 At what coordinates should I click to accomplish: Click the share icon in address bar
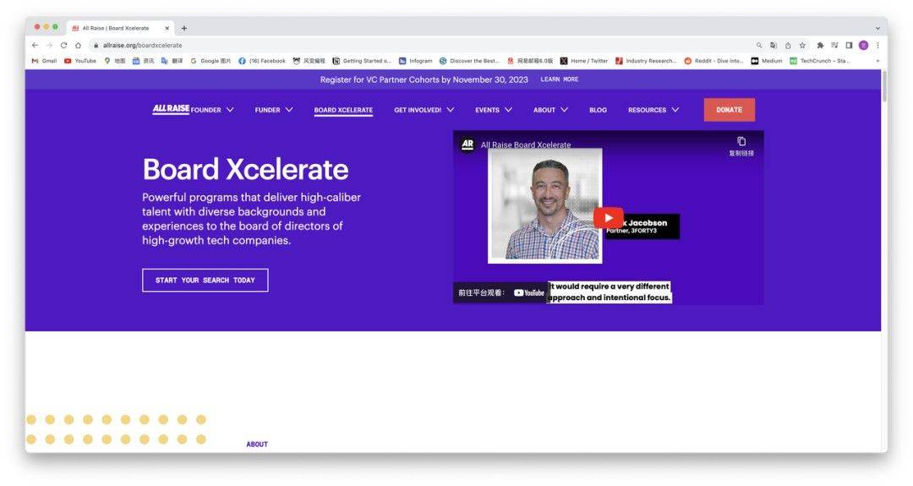pyautogui.click(x=788, y=46)
